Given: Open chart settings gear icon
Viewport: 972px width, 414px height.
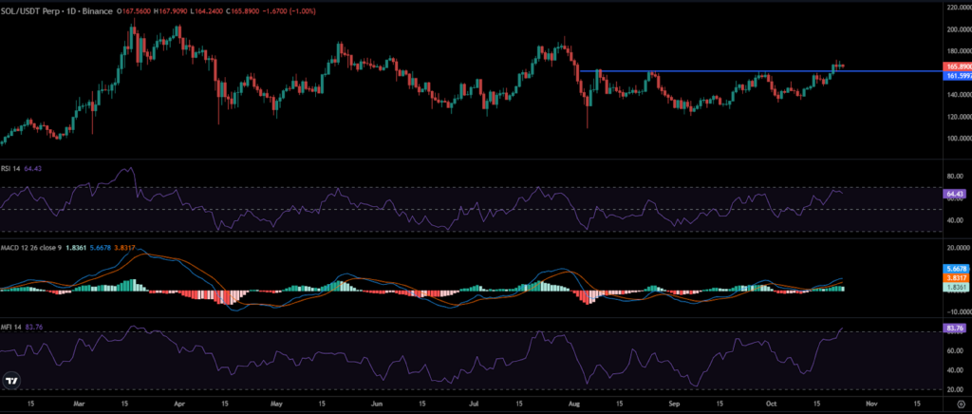Looking at the screenshot, I should pyautogui.click(x=961, y=403).
